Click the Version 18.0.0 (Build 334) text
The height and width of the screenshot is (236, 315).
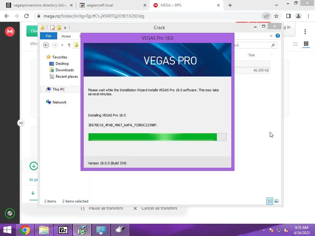coord(107,163)
